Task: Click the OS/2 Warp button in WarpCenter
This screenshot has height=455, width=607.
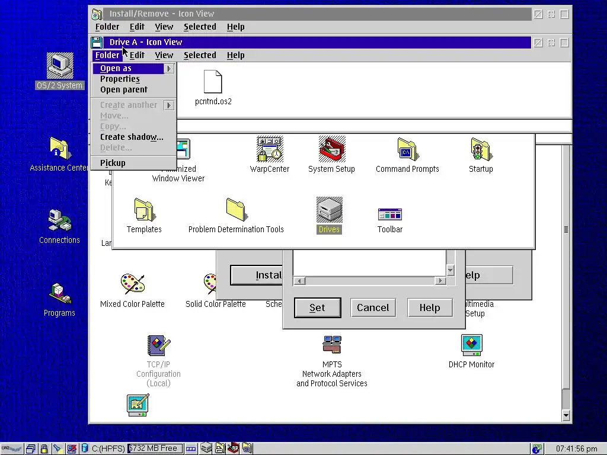Action: coord(12,449)
